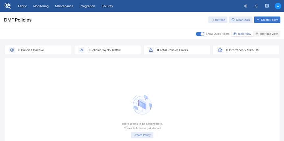Open the Integration menu

point(87,6)
